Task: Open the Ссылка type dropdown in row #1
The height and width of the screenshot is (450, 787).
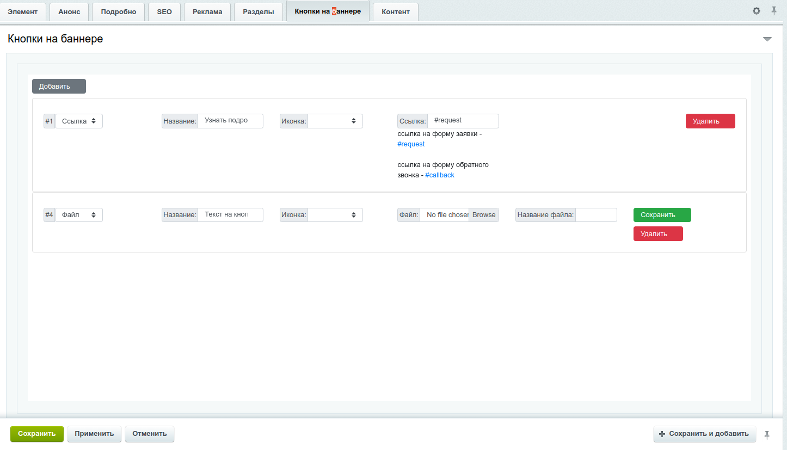Action: pos(79,121)
